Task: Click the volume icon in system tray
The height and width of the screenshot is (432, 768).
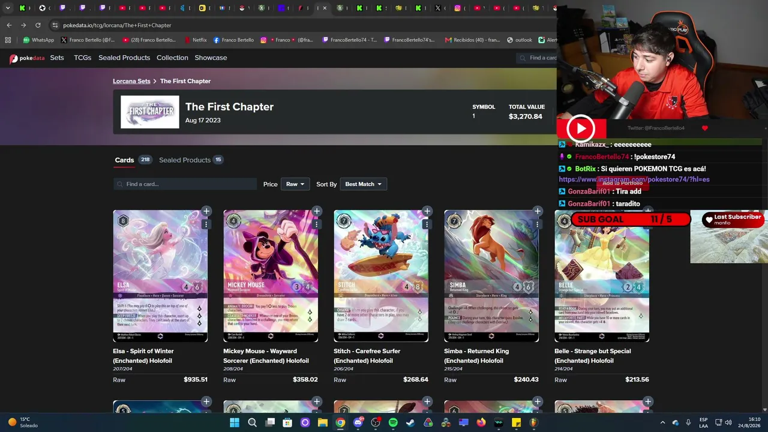Action: coord(728,422)
